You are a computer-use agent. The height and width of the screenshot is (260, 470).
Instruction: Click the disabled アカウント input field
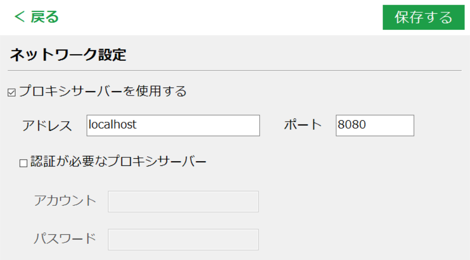tap(183, 202)
